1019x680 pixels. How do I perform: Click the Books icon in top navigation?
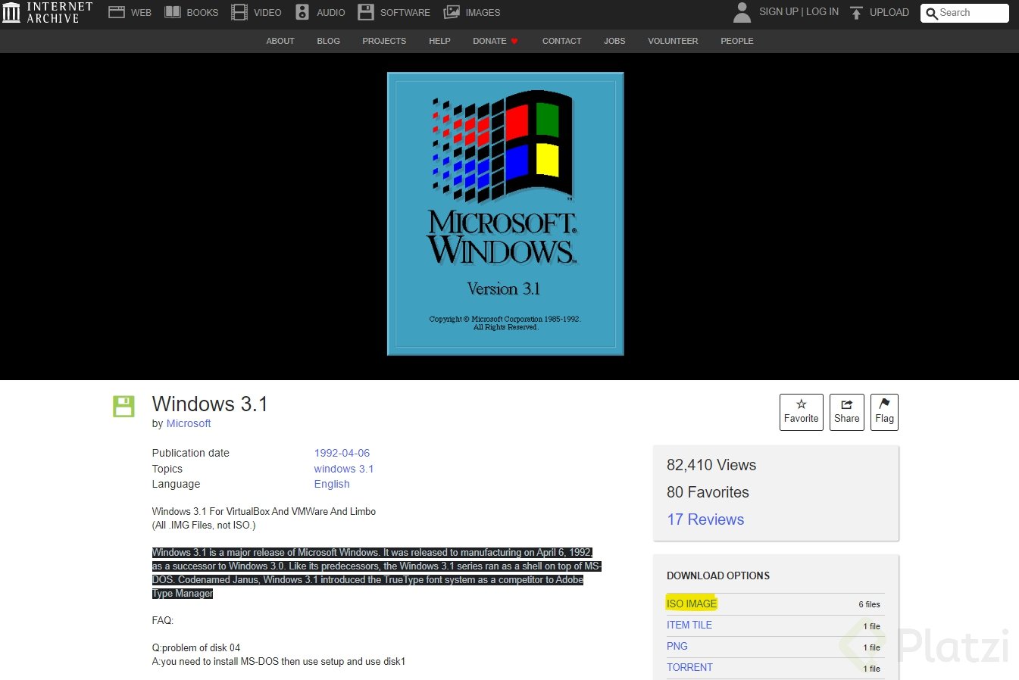click(x=173, y=12)
